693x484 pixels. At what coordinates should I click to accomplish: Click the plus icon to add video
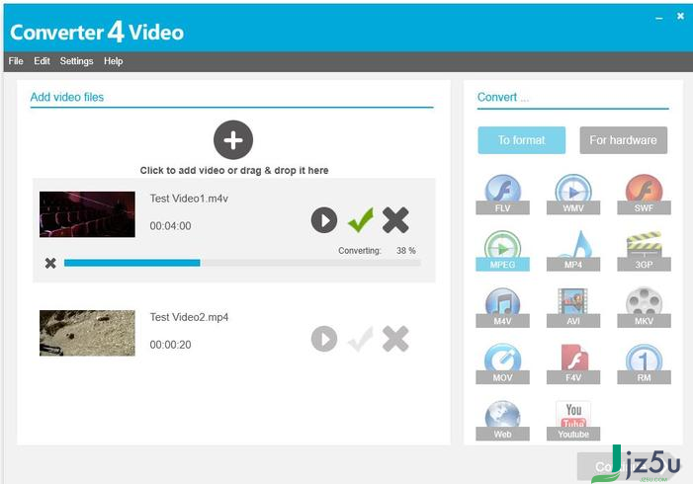click(x=233, y=140)
